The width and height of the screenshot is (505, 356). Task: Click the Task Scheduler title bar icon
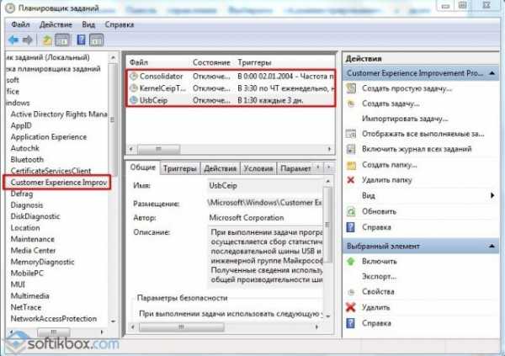tap(10, 8)
